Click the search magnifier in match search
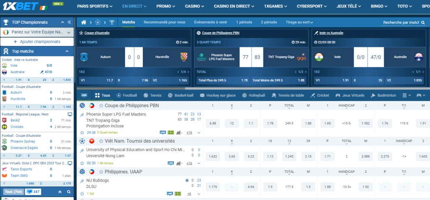Screen dimensions: 430x200 click(x=423, y=23)
